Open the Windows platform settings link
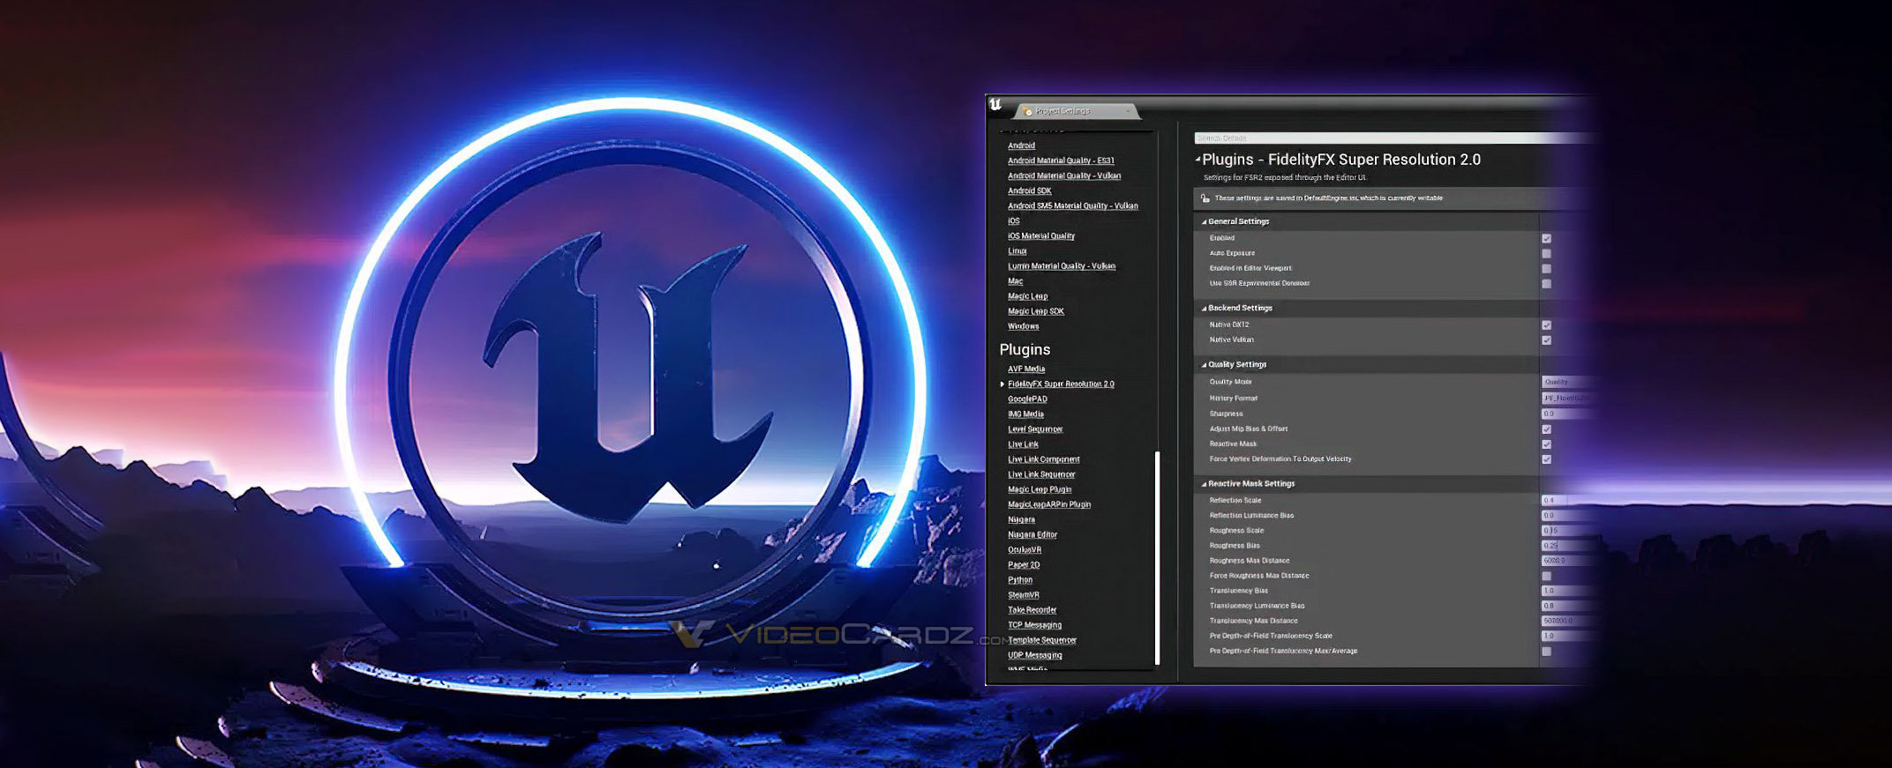 (1024, 326)
